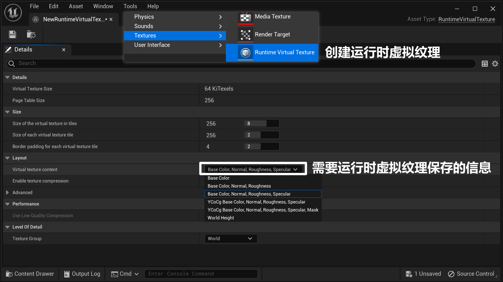The height and width of the screenshot is (282, 503).
Task: Choose Runtime Virtual Texture from the submenu
Action: 272,53
